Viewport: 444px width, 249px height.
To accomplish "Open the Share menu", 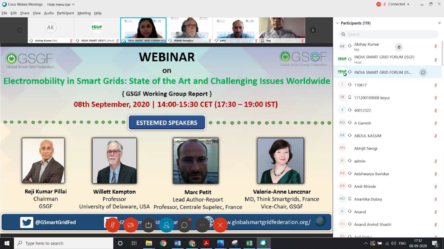I will pyautogui.click(x=25, y=13).
